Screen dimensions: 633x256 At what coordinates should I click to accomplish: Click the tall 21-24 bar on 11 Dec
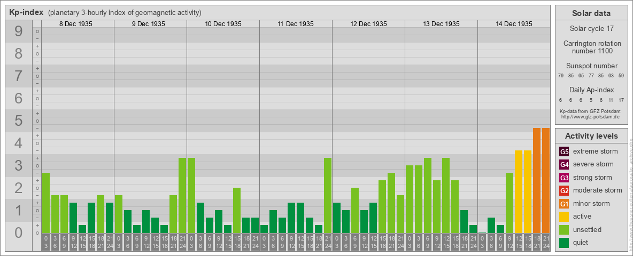tap(328, 195)
